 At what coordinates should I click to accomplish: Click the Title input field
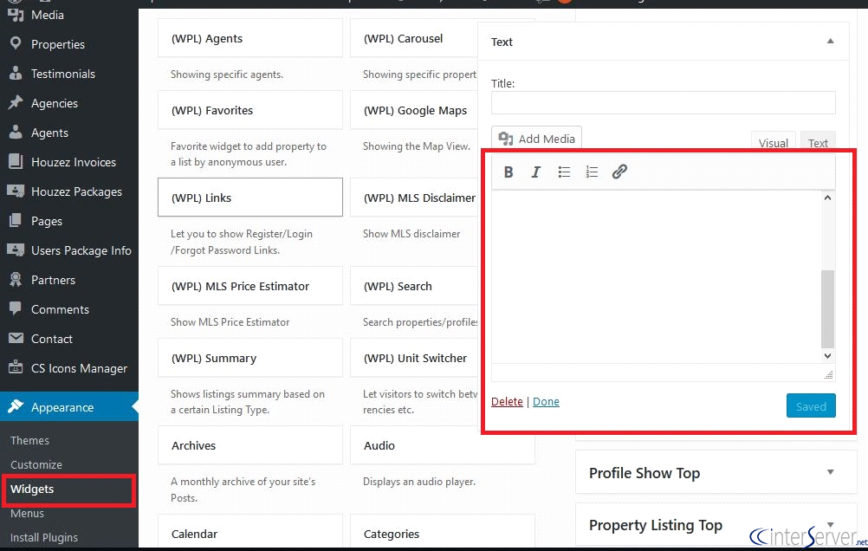664,103
